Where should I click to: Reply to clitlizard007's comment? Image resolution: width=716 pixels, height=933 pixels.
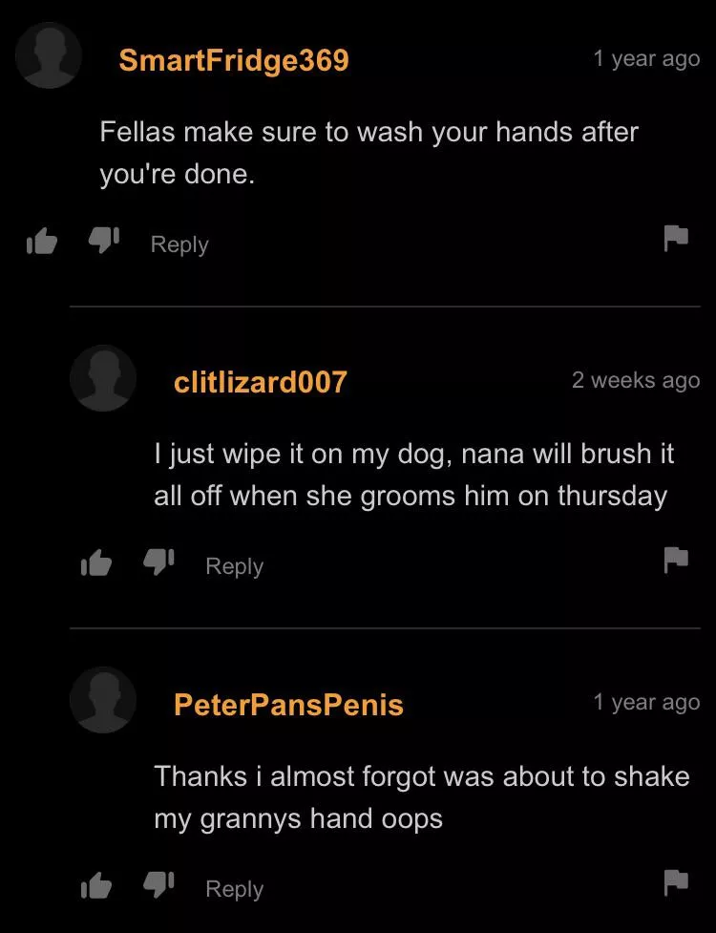tap(234, 567)
